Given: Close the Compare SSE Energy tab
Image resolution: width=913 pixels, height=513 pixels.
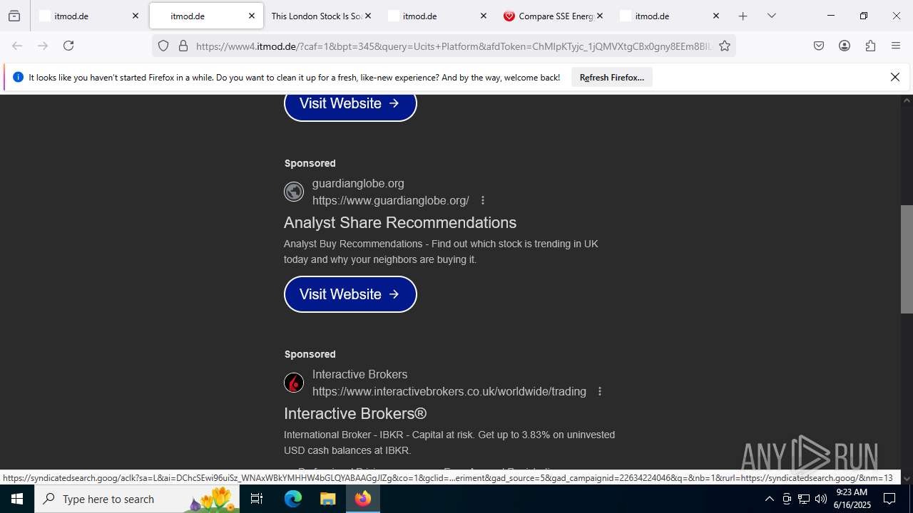Looking at the screenshot, I should tap(599, 16).
